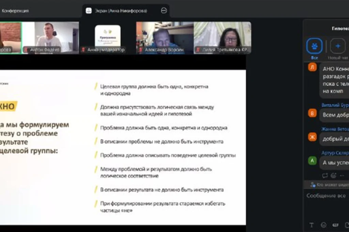Select Анна модератор's video tile

point(107,38)
